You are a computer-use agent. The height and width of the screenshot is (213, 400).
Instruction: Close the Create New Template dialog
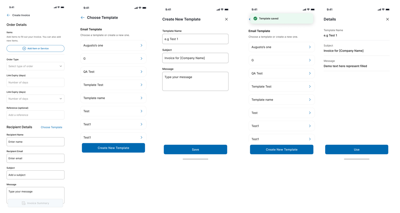click(x=226, y=19)
